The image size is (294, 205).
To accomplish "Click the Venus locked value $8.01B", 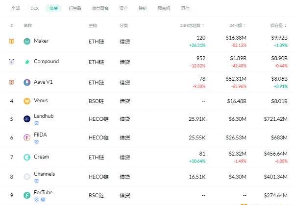I will click(x=279, y=101).
